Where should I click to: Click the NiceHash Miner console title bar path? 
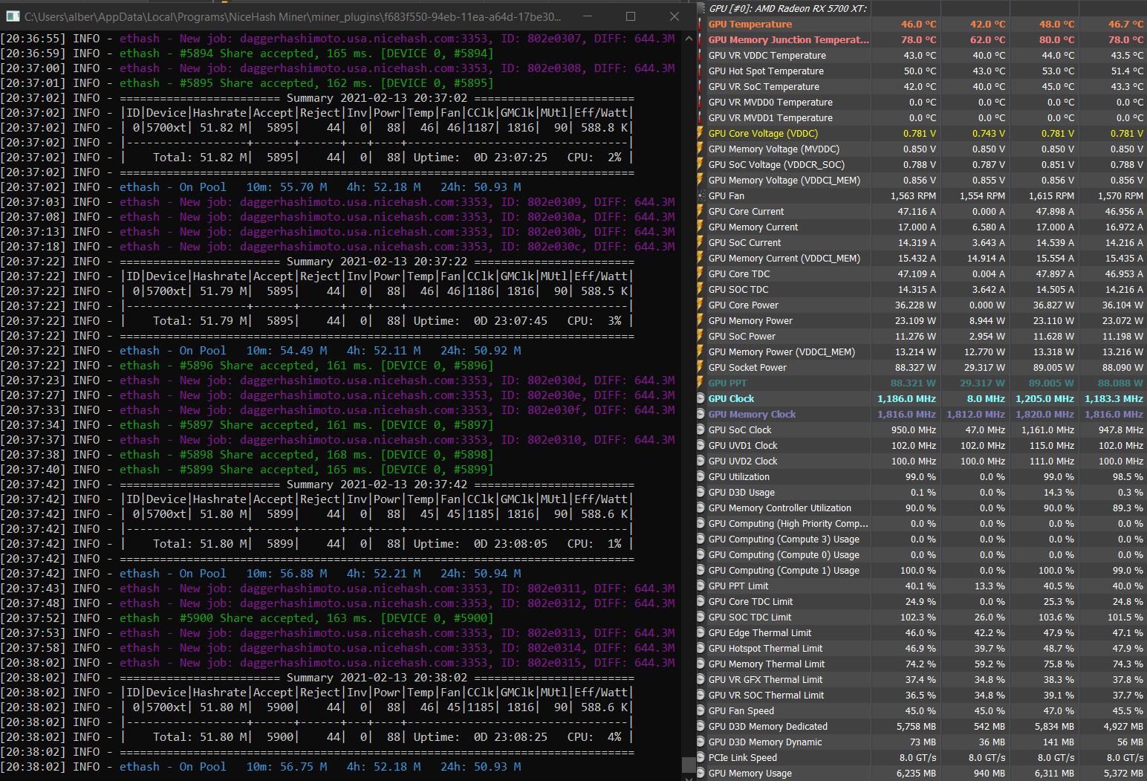point(293,16)
